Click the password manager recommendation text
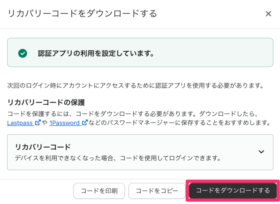The height and width of the screenshot is (204, 280). [179, 123]
